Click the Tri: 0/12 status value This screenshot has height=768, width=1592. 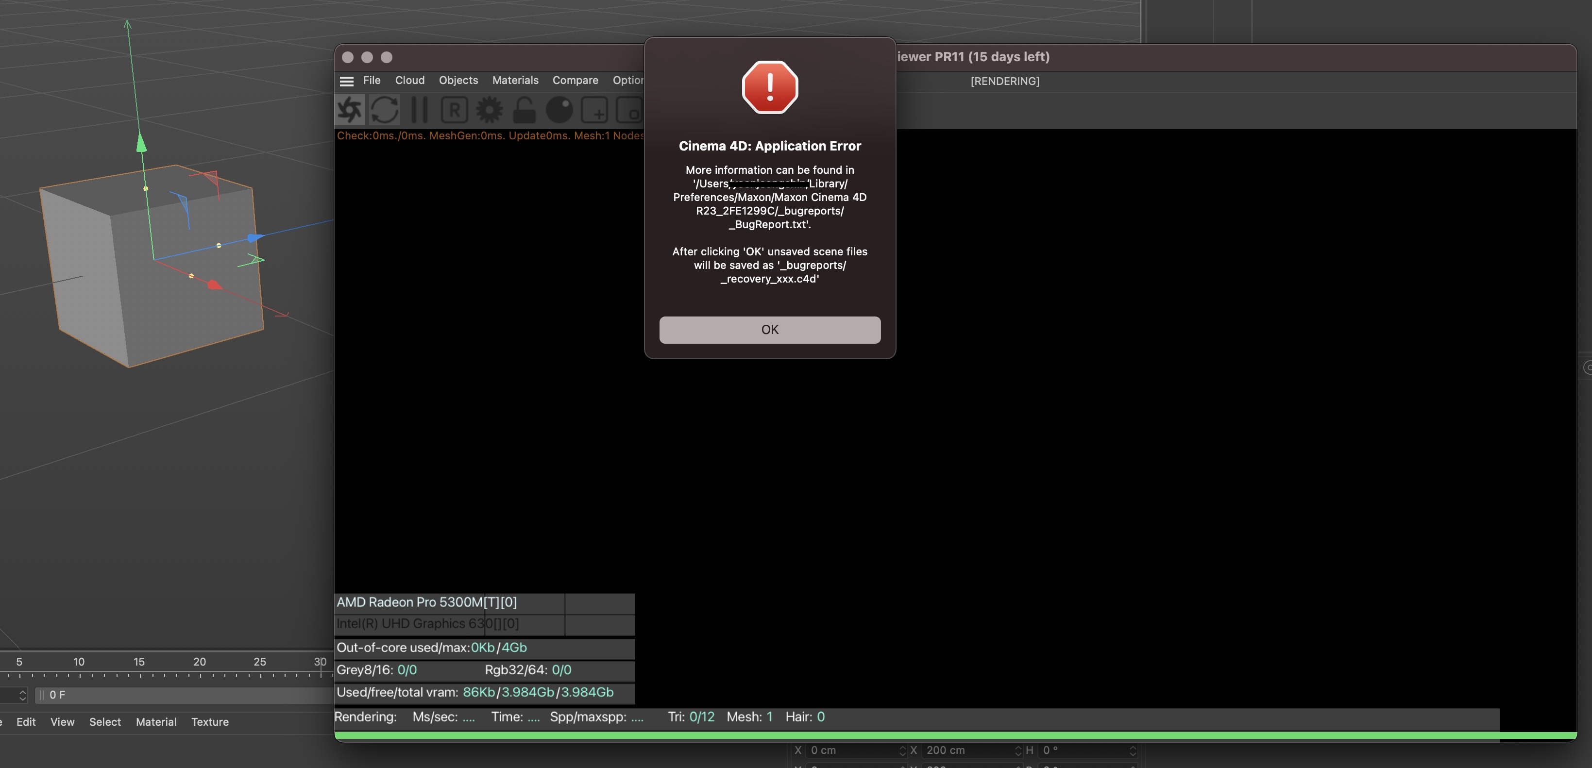point(691,717)
